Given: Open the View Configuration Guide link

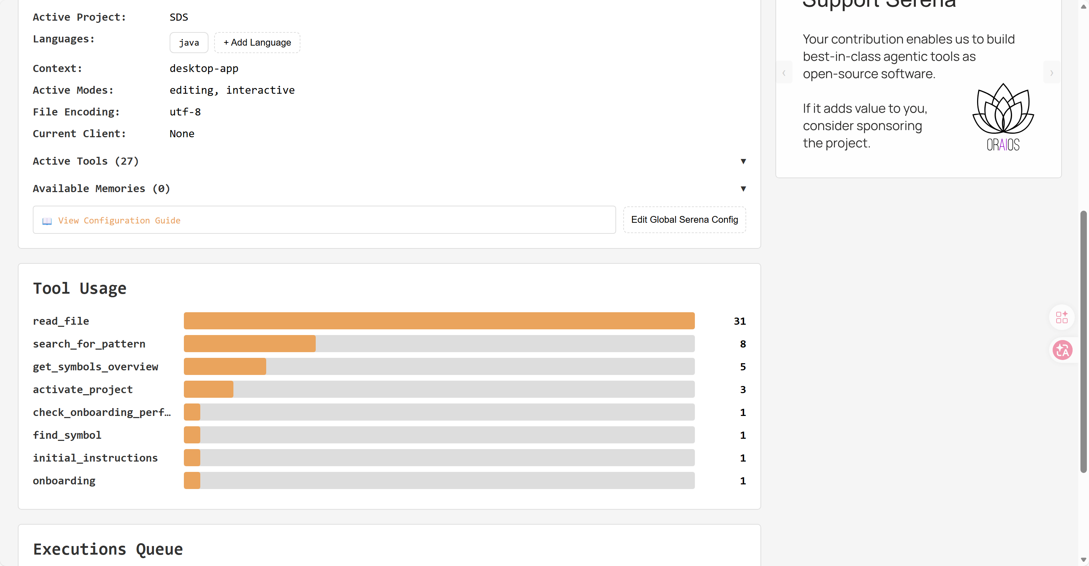Looking at the screenshot, I should point(119,220).
